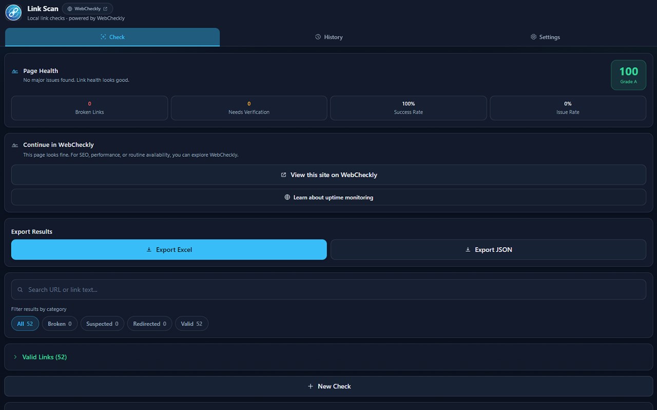
Task: Click the Issue Rate stat card
Action: coord(568,108)
